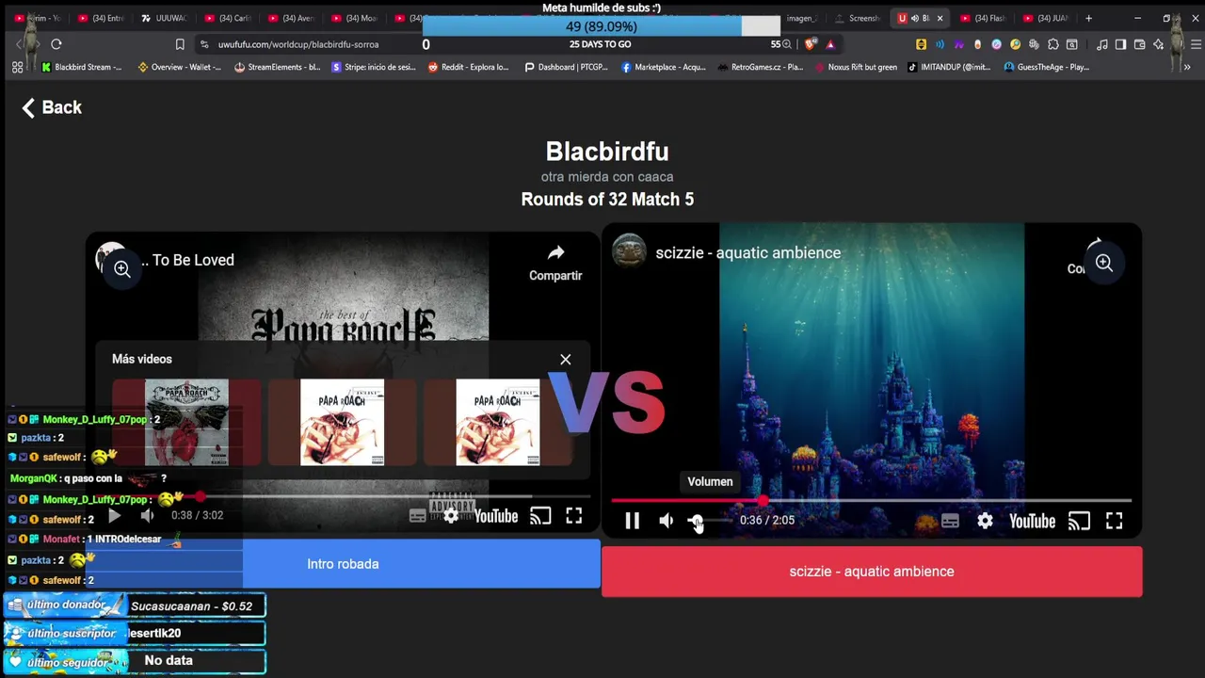Open the GuessTheAge bookmark
1205x678 pixels.
click(x=1047, y=67)
